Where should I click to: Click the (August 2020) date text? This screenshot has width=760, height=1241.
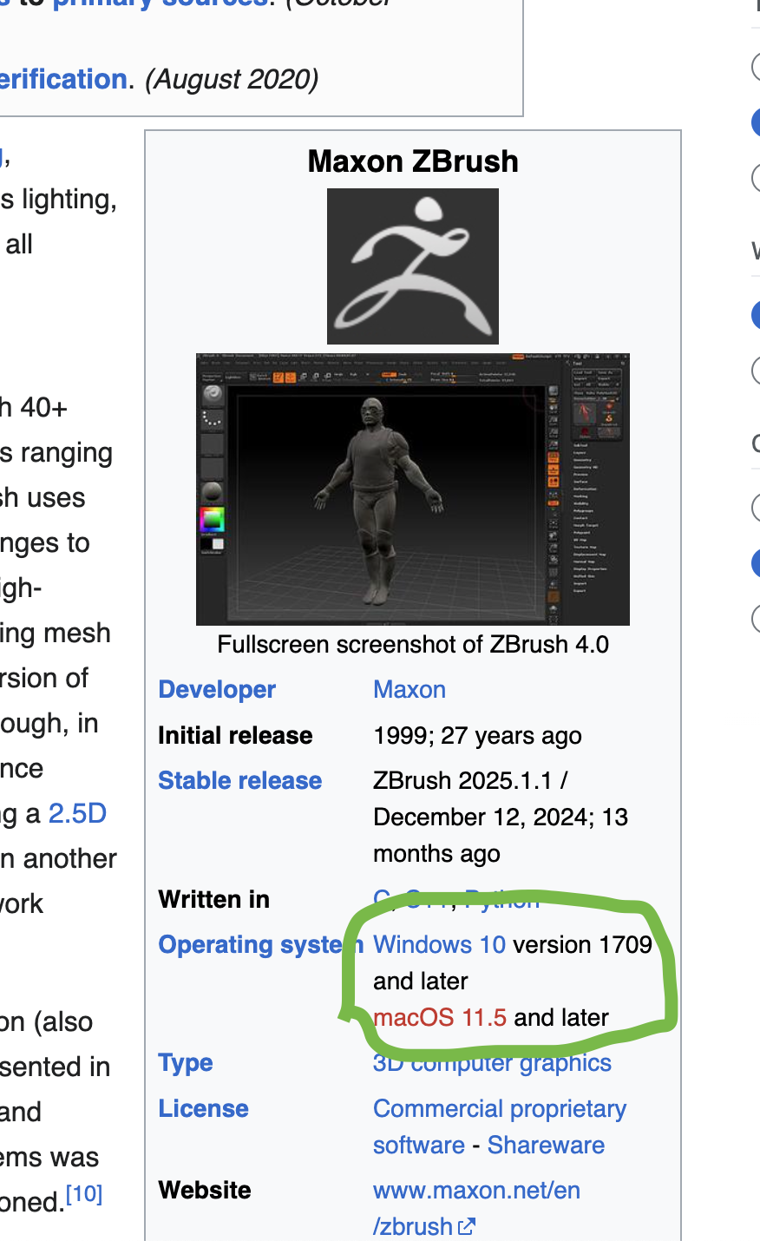(232, 80)
